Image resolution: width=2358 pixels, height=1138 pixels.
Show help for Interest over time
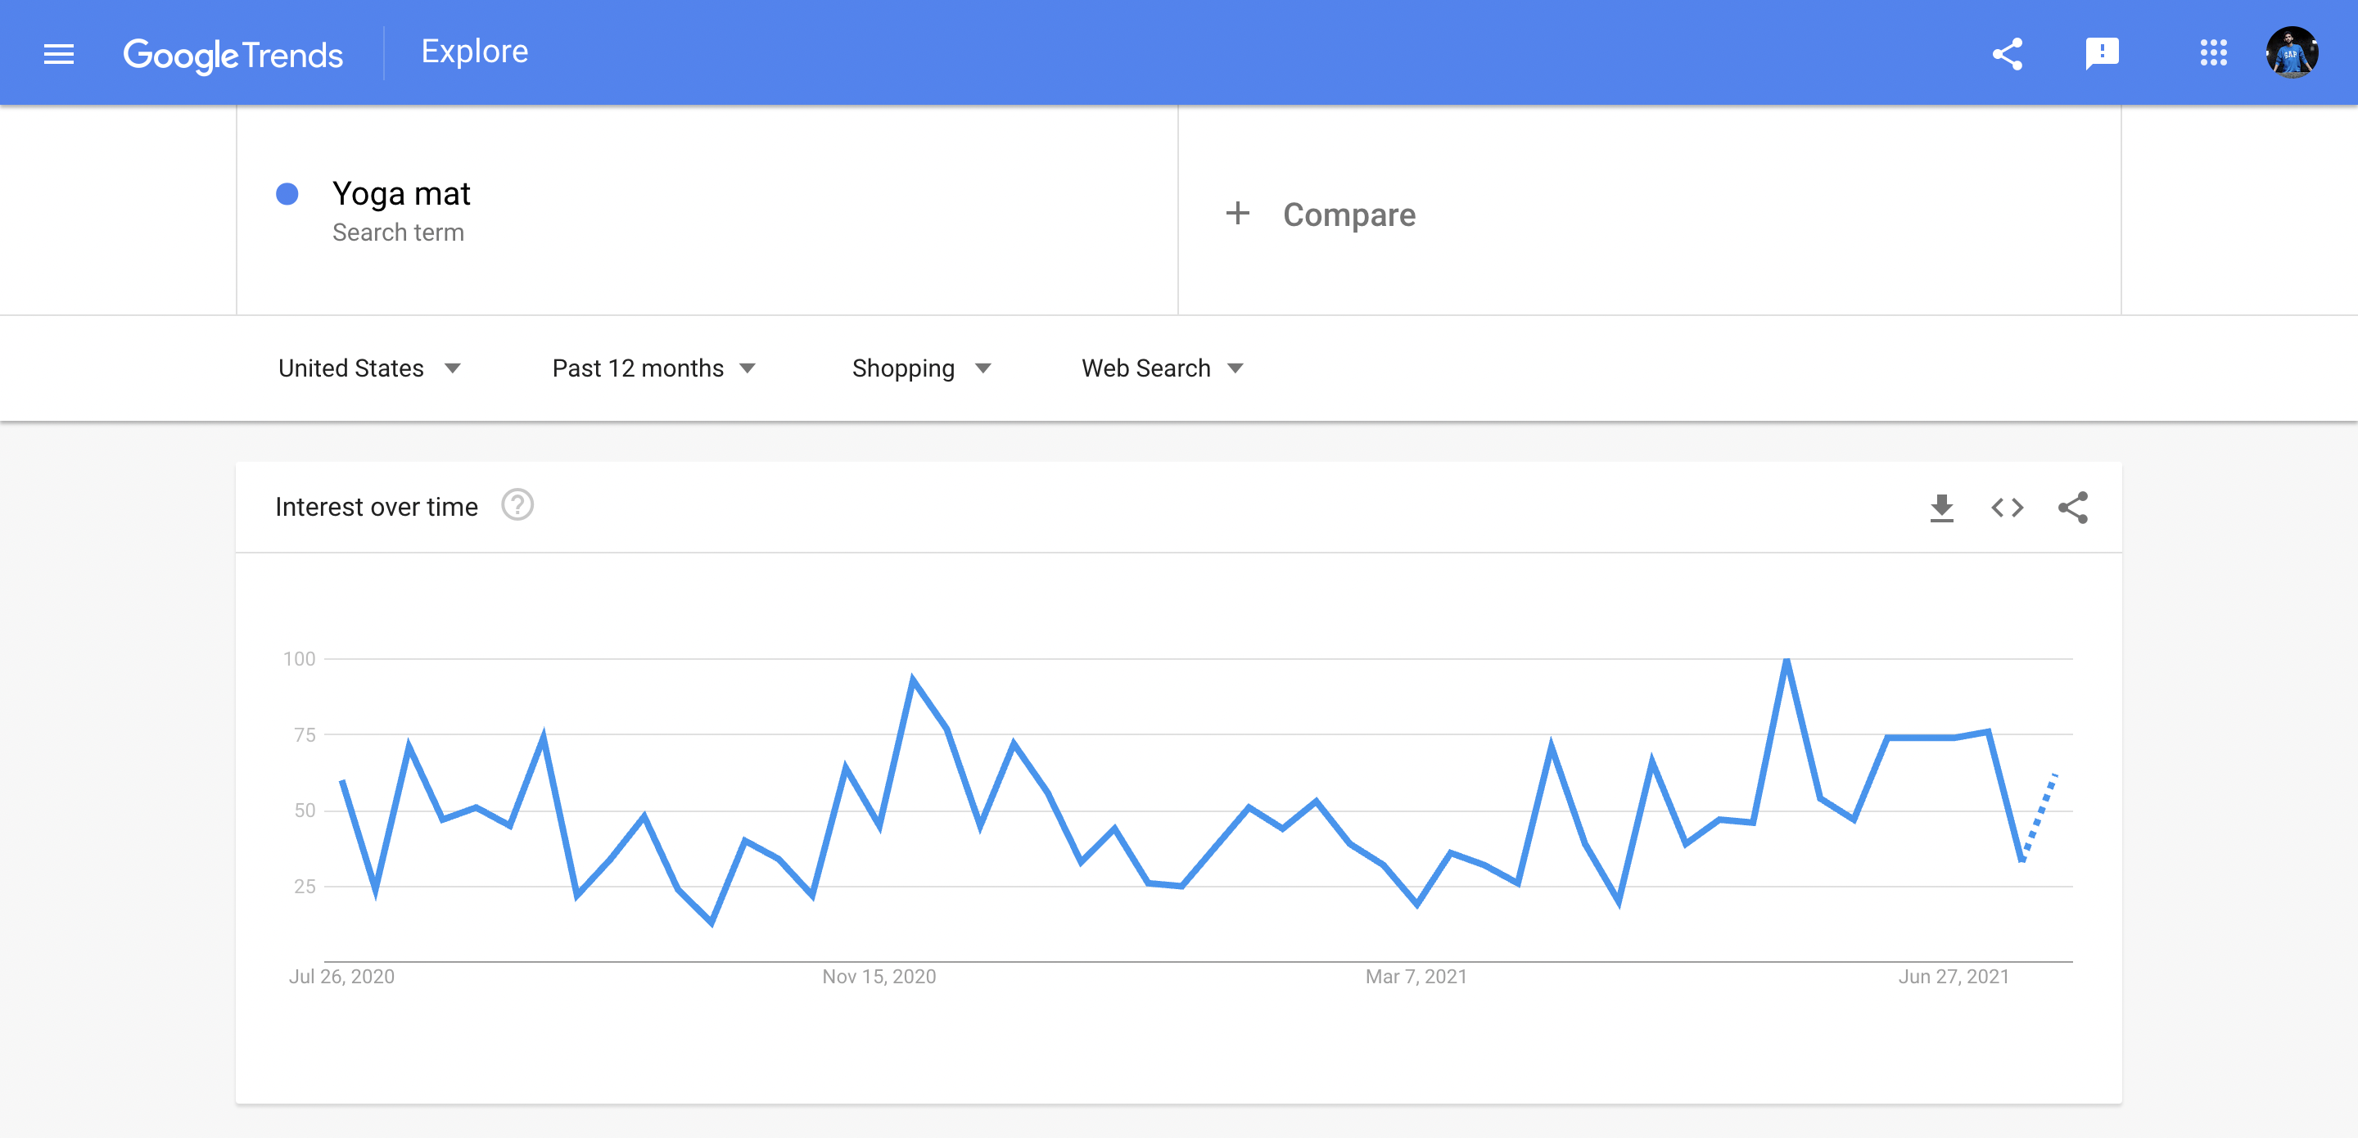[517, 505]
